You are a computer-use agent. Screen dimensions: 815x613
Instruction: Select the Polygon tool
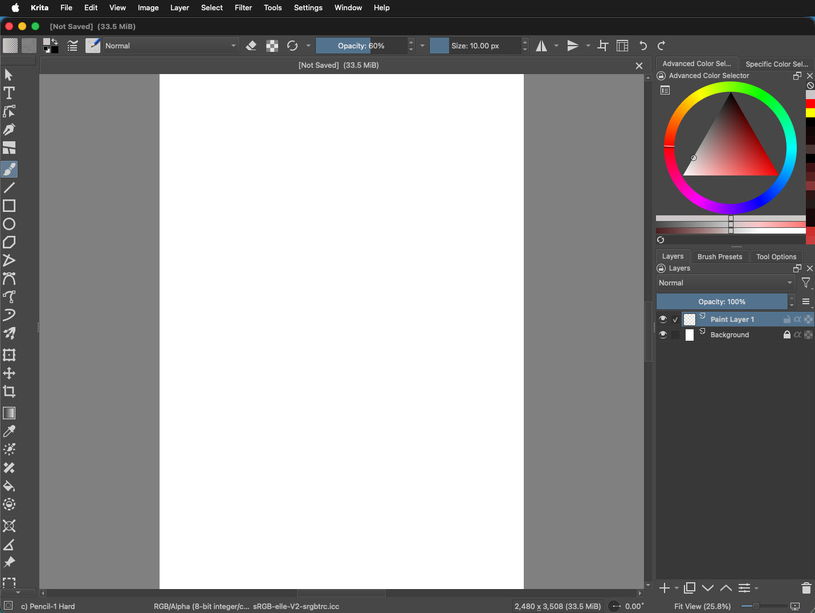point(9,242)
